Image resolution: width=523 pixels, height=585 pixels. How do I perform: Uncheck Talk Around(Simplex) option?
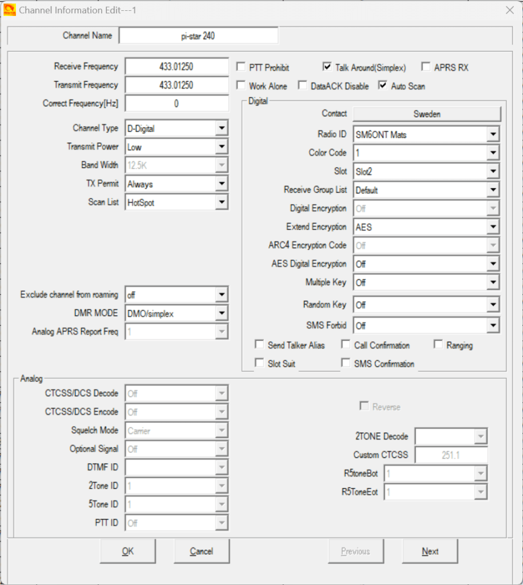coord(327,67)
